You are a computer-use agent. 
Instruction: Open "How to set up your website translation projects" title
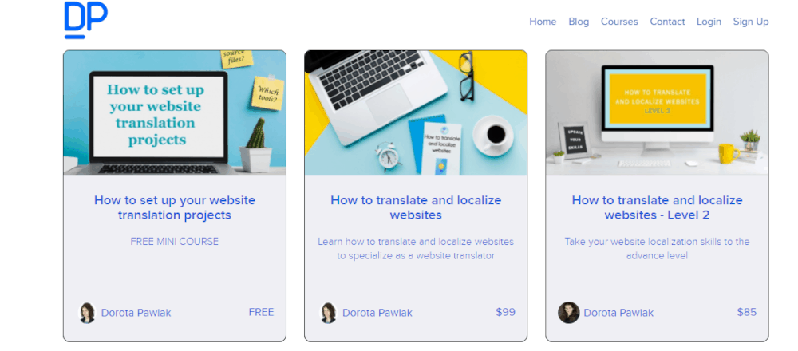coord(175,207)
